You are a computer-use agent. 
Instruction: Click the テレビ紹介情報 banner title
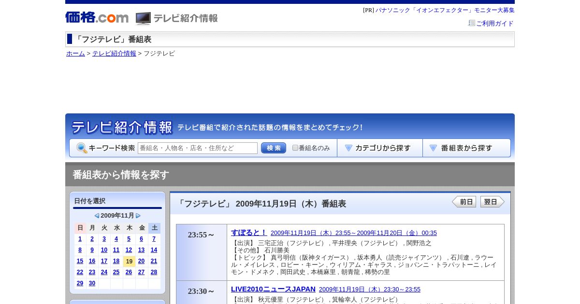pos(122,127)
